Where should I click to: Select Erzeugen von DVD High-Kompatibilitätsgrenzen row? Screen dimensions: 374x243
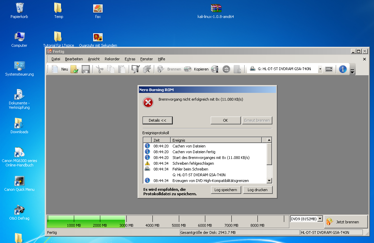pyautogui.click(x=205, y=180)
